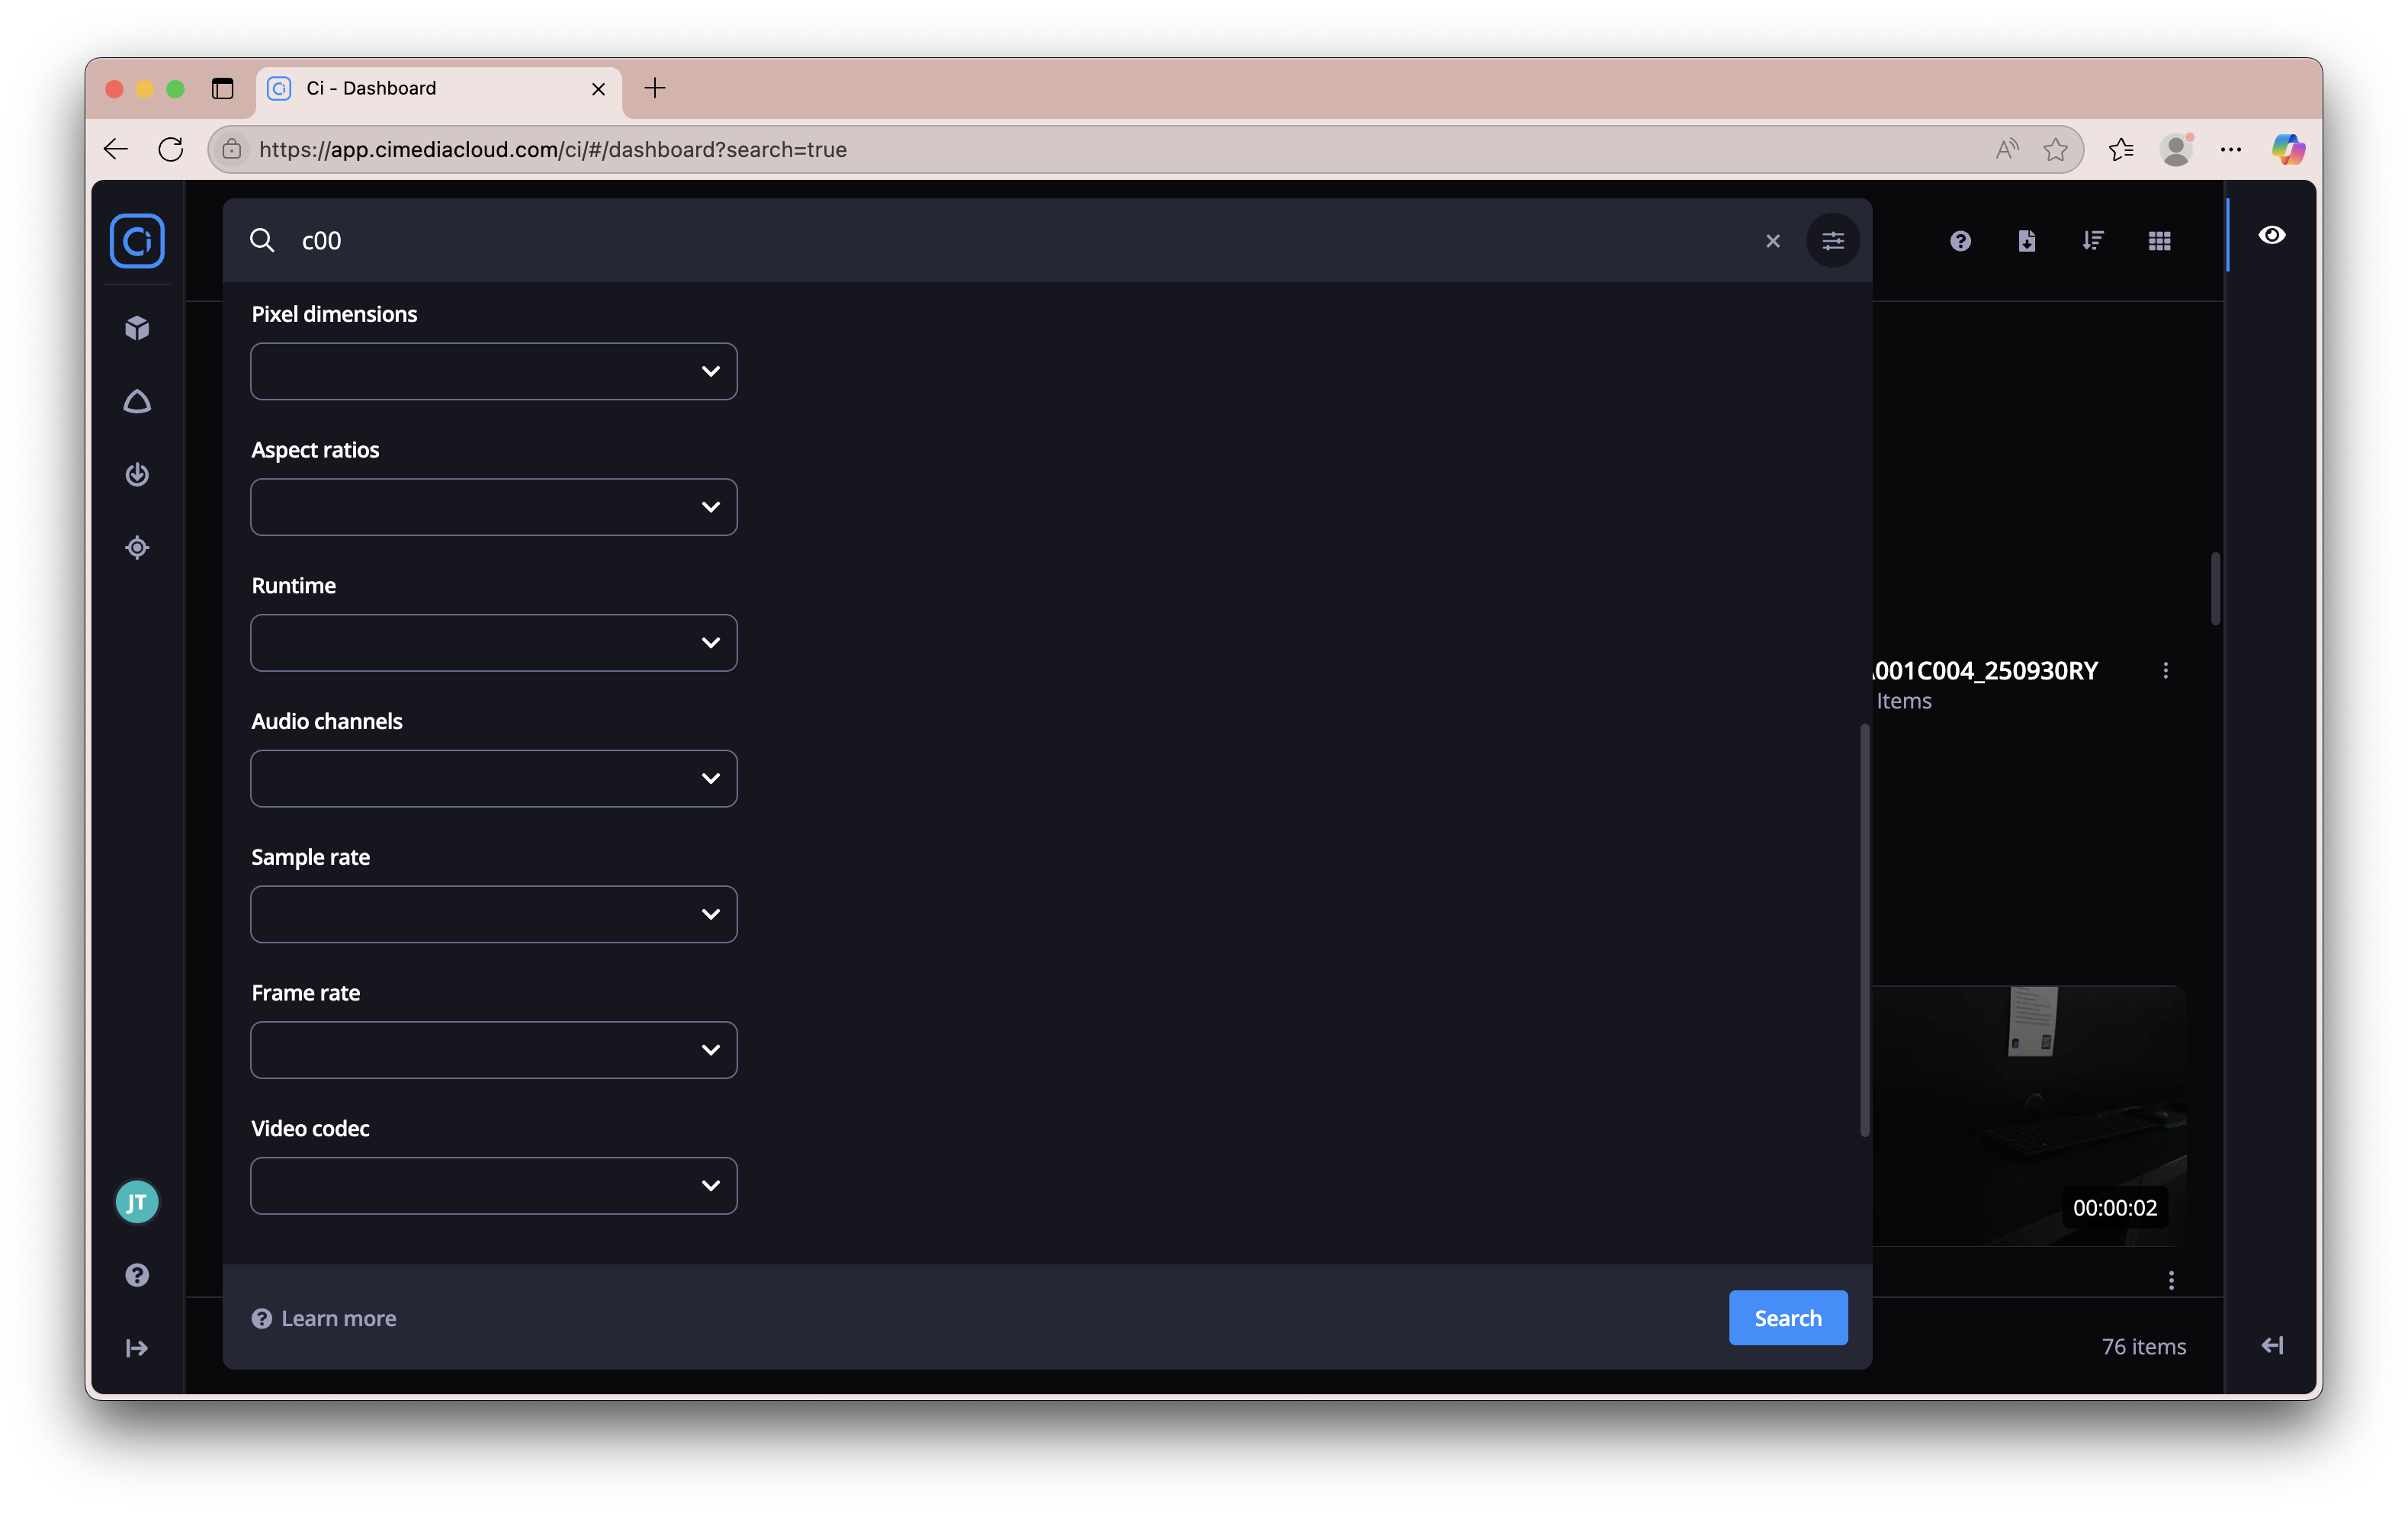Open sidebar help question mark icon
Image resolution: width=2408 pixels, height=1513 pixels.
pyautogui.click(x=137, y=1275)
